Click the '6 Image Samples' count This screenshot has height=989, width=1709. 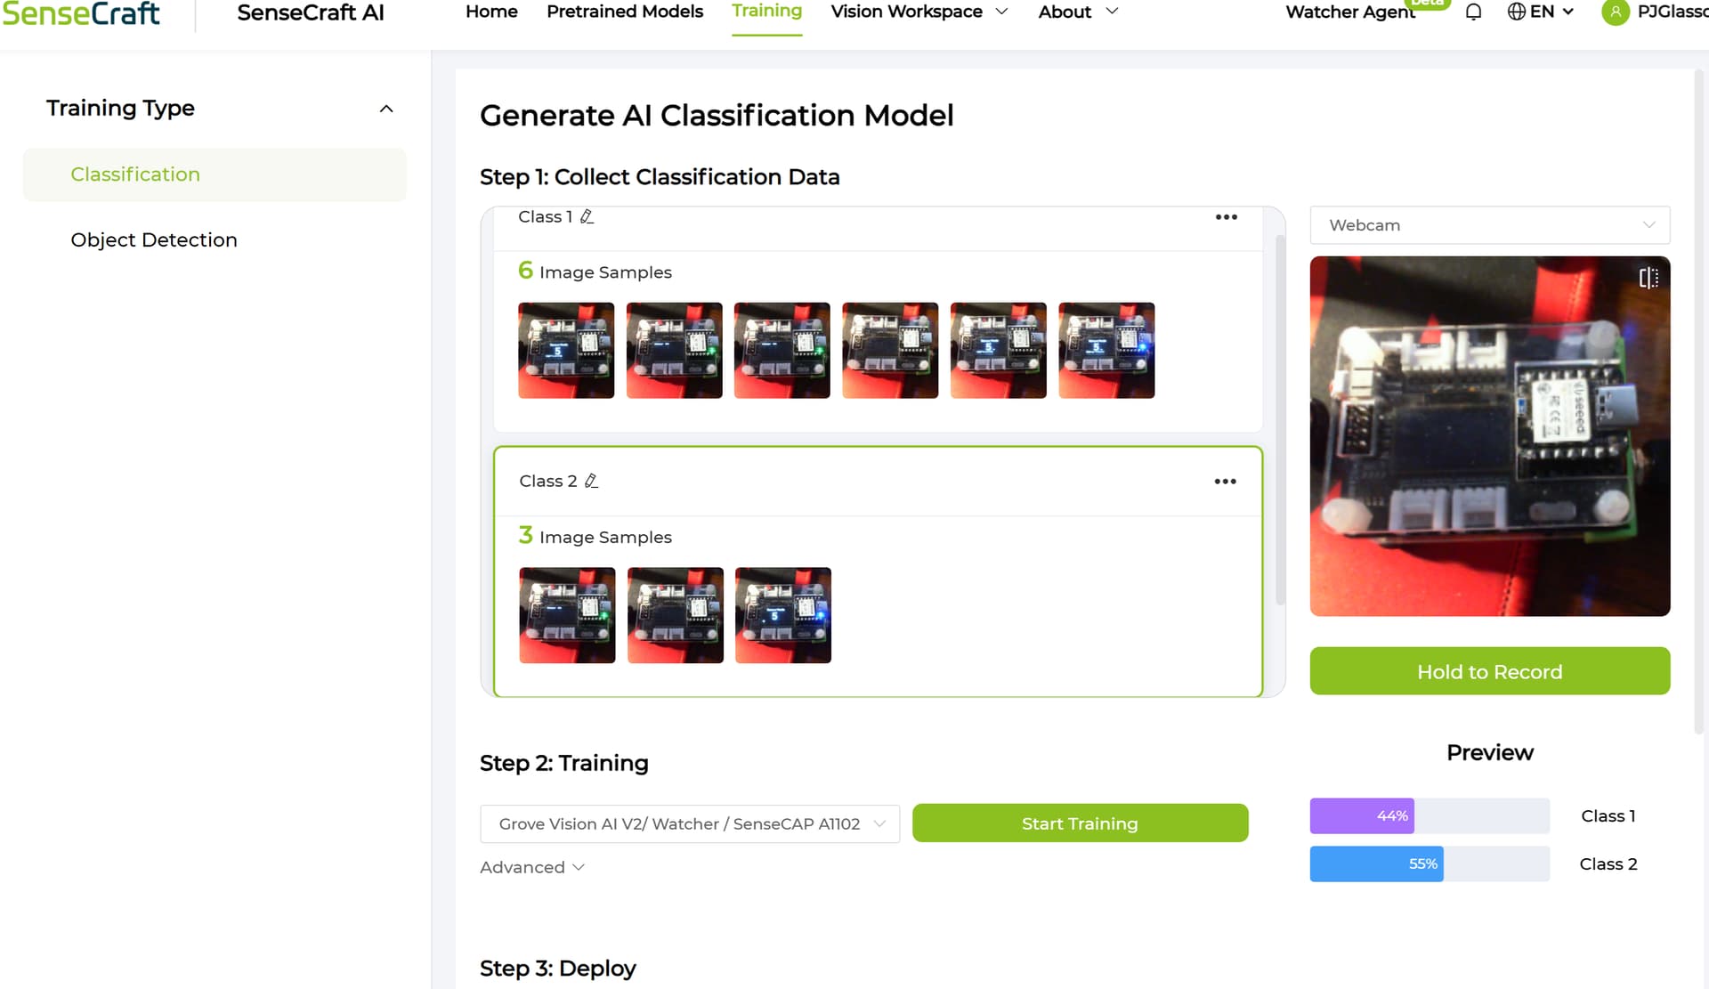595,271
